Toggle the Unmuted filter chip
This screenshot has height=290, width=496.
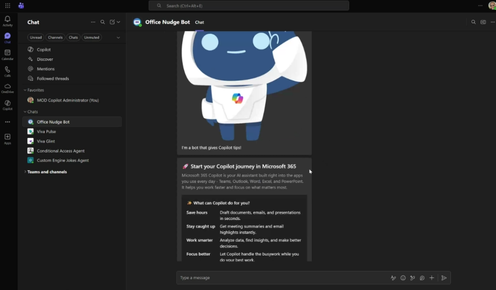coord(91,37)
